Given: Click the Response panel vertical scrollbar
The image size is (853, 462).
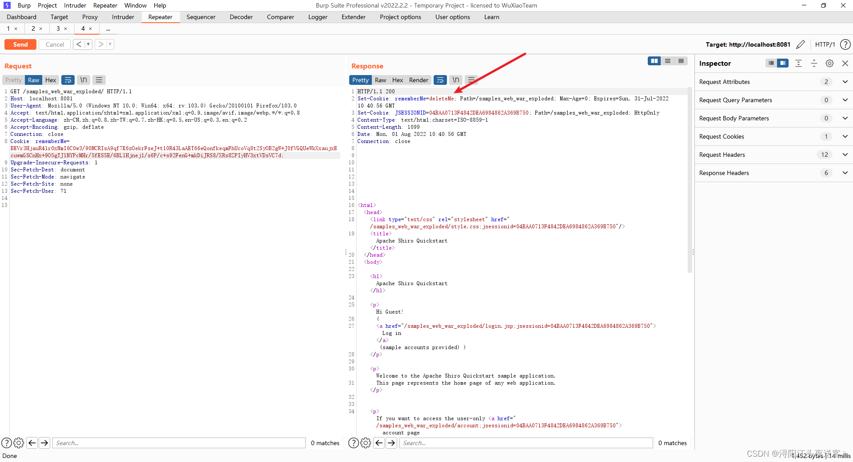Looking at the screenshot, I should [690, 180].
